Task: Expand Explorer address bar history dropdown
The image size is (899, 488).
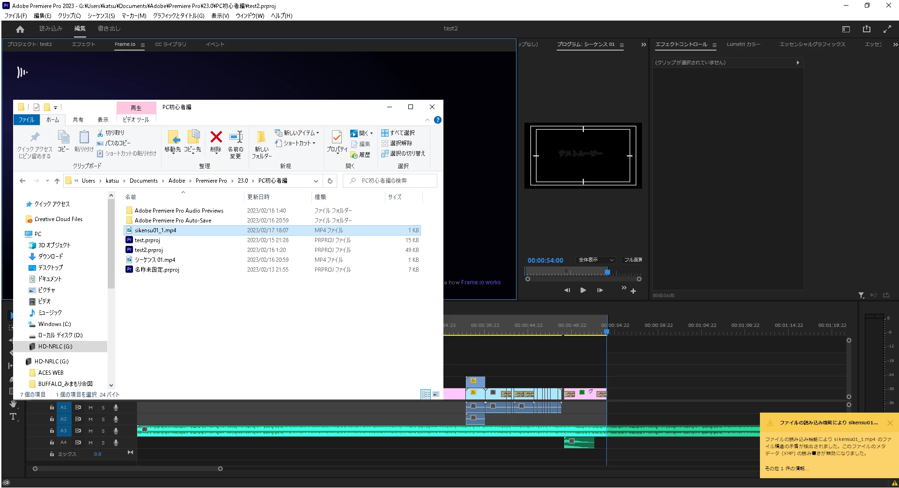Action: pos(316,181)
